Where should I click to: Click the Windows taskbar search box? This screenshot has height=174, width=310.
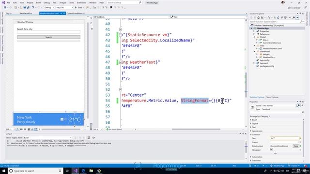point(35,171)
